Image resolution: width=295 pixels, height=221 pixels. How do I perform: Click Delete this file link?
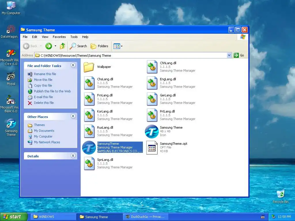pos(44,103)
